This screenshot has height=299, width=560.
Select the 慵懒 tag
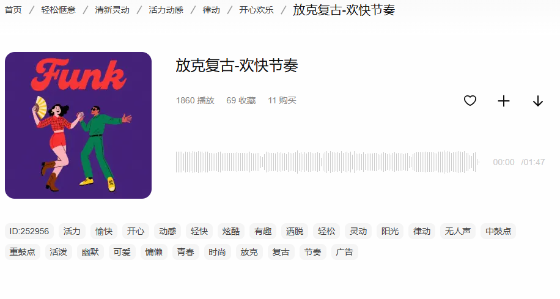pyautogui.click(x=153, y=252)
